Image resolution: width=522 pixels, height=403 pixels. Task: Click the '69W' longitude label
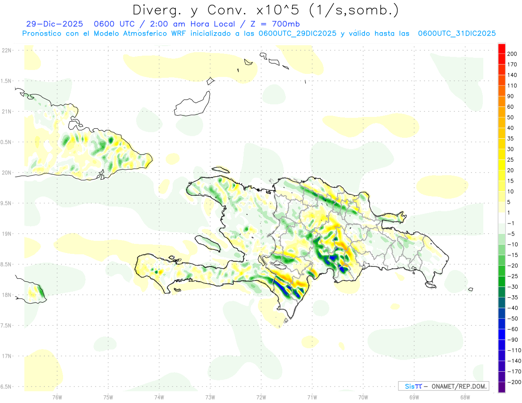pos(414,397)
